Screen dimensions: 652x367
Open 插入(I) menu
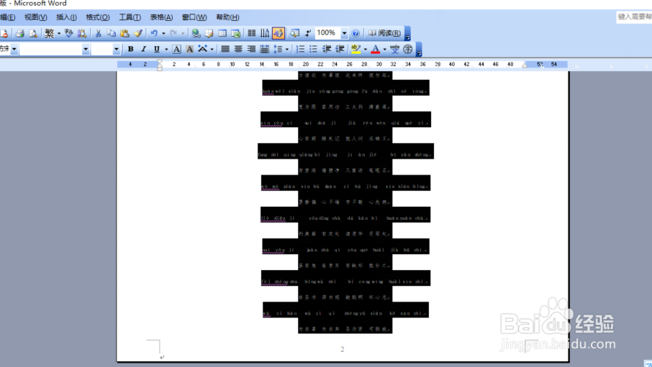tap(66, 17)
